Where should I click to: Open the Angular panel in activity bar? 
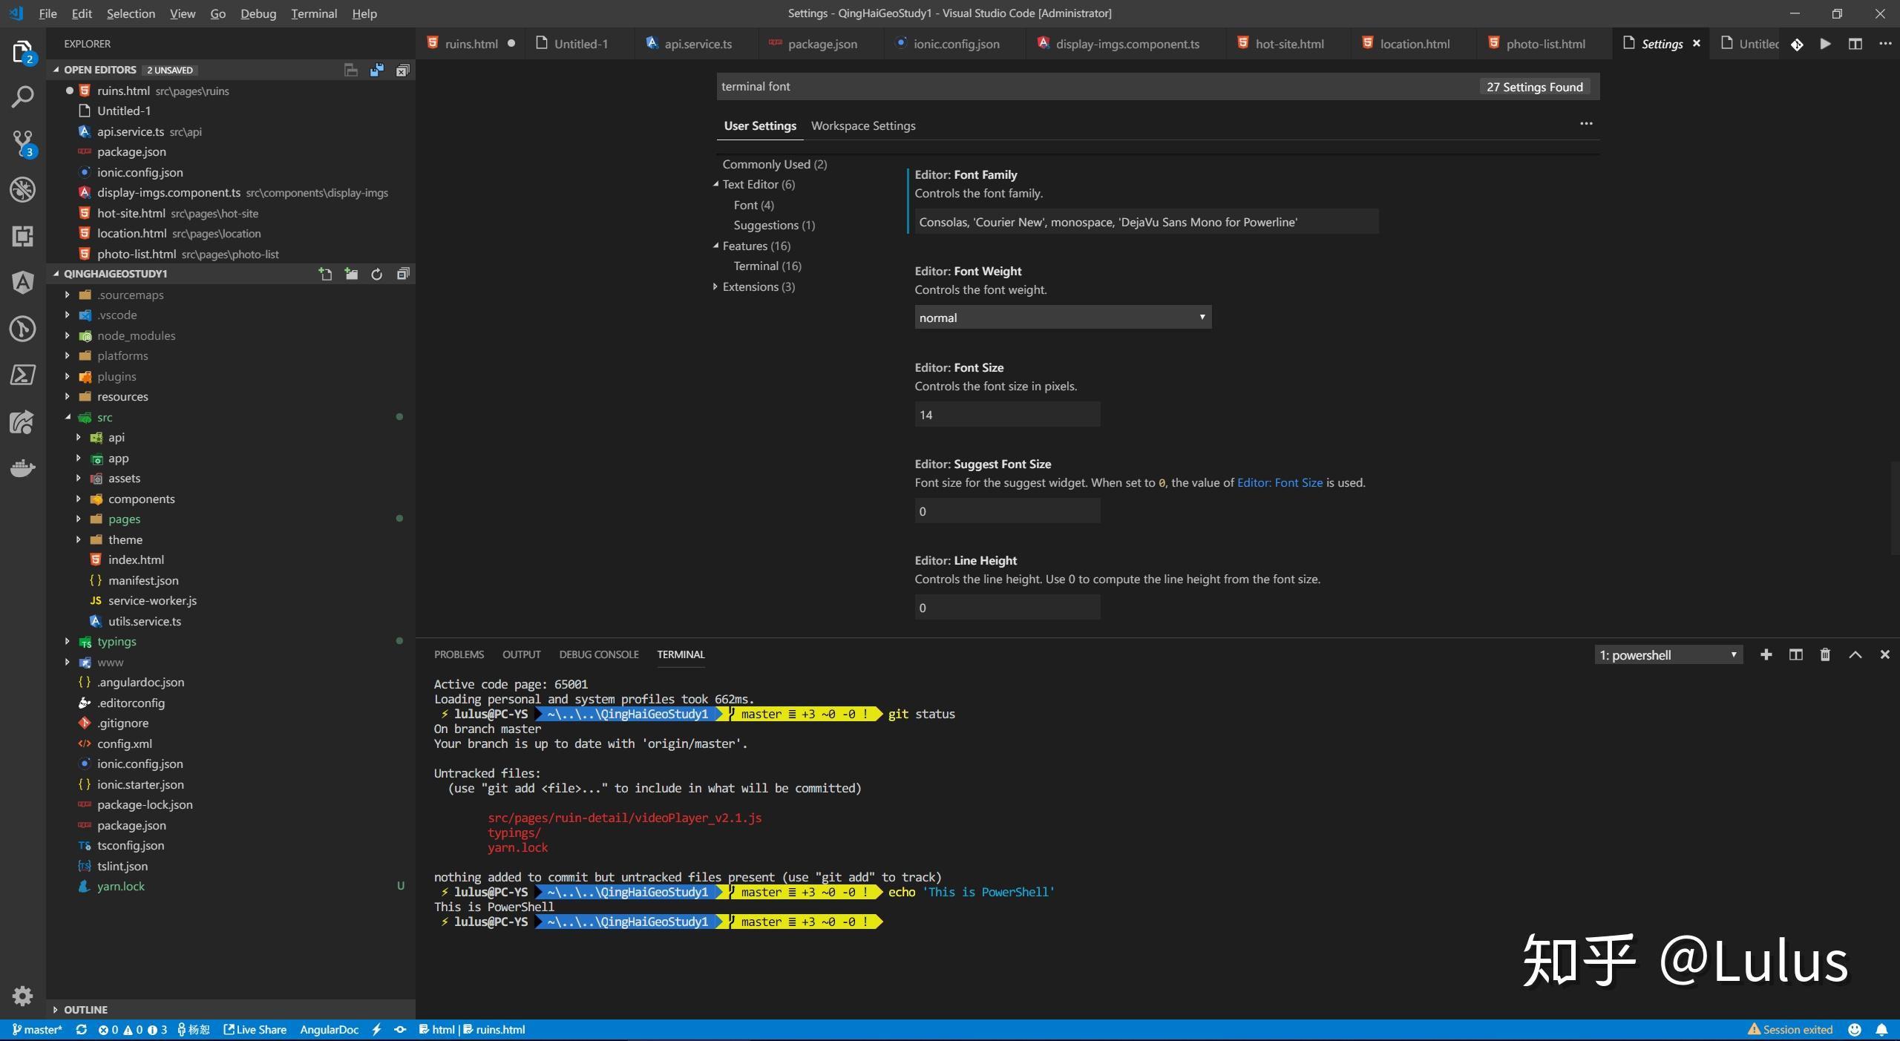(22, 282)
